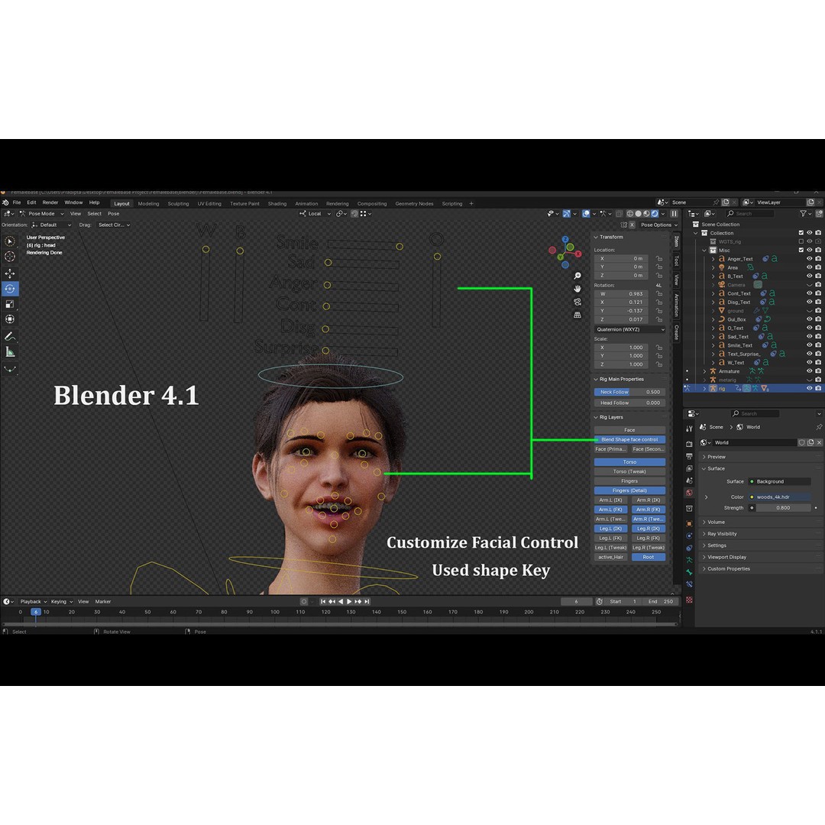Activate the Rotate tool
Screen dimensions: 825x825
[x=10, y=288]
